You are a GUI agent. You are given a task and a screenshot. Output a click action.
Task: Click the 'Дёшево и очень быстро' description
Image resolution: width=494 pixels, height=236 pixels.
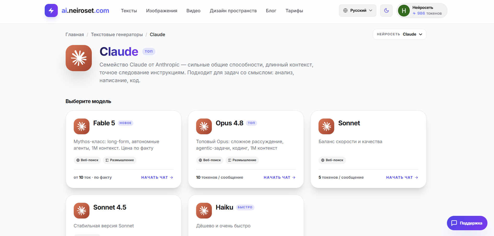223,226
